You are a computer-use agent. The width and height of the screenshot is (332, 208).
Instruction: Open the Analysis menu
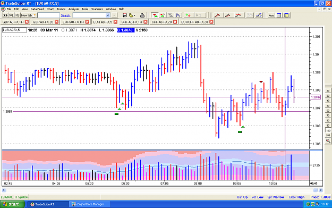pos(73,9)
